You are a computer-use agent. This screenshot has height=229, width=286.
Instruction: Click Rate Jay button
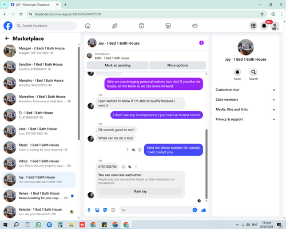(x=140, y=191)
